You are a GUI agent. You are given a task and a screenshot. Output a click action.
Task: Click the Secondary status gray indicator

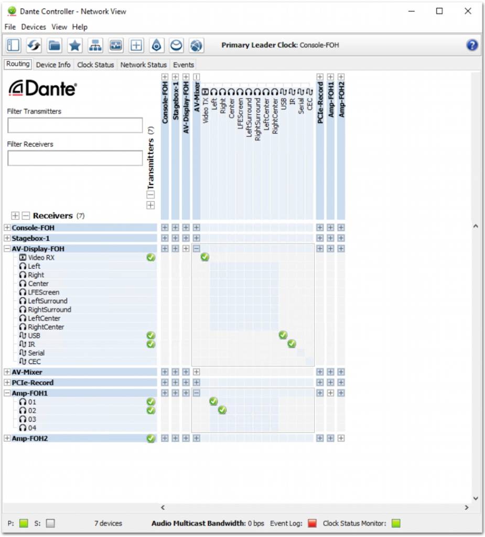50,523
